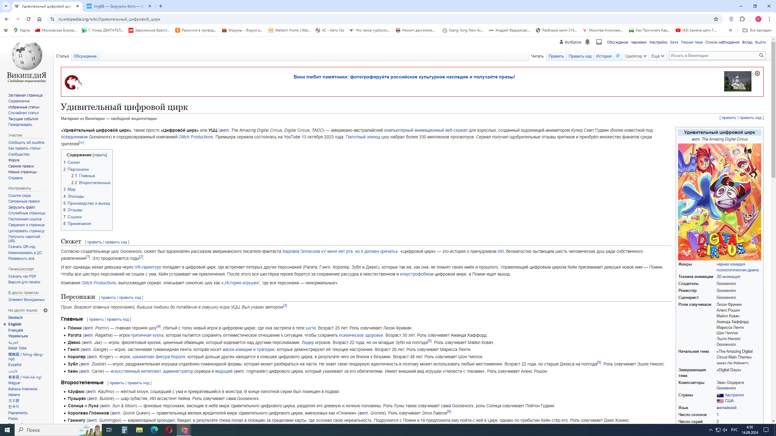Open File Explorer from taskbar
Viewport: 776px width, 436px height.
[x=139, y=430]
